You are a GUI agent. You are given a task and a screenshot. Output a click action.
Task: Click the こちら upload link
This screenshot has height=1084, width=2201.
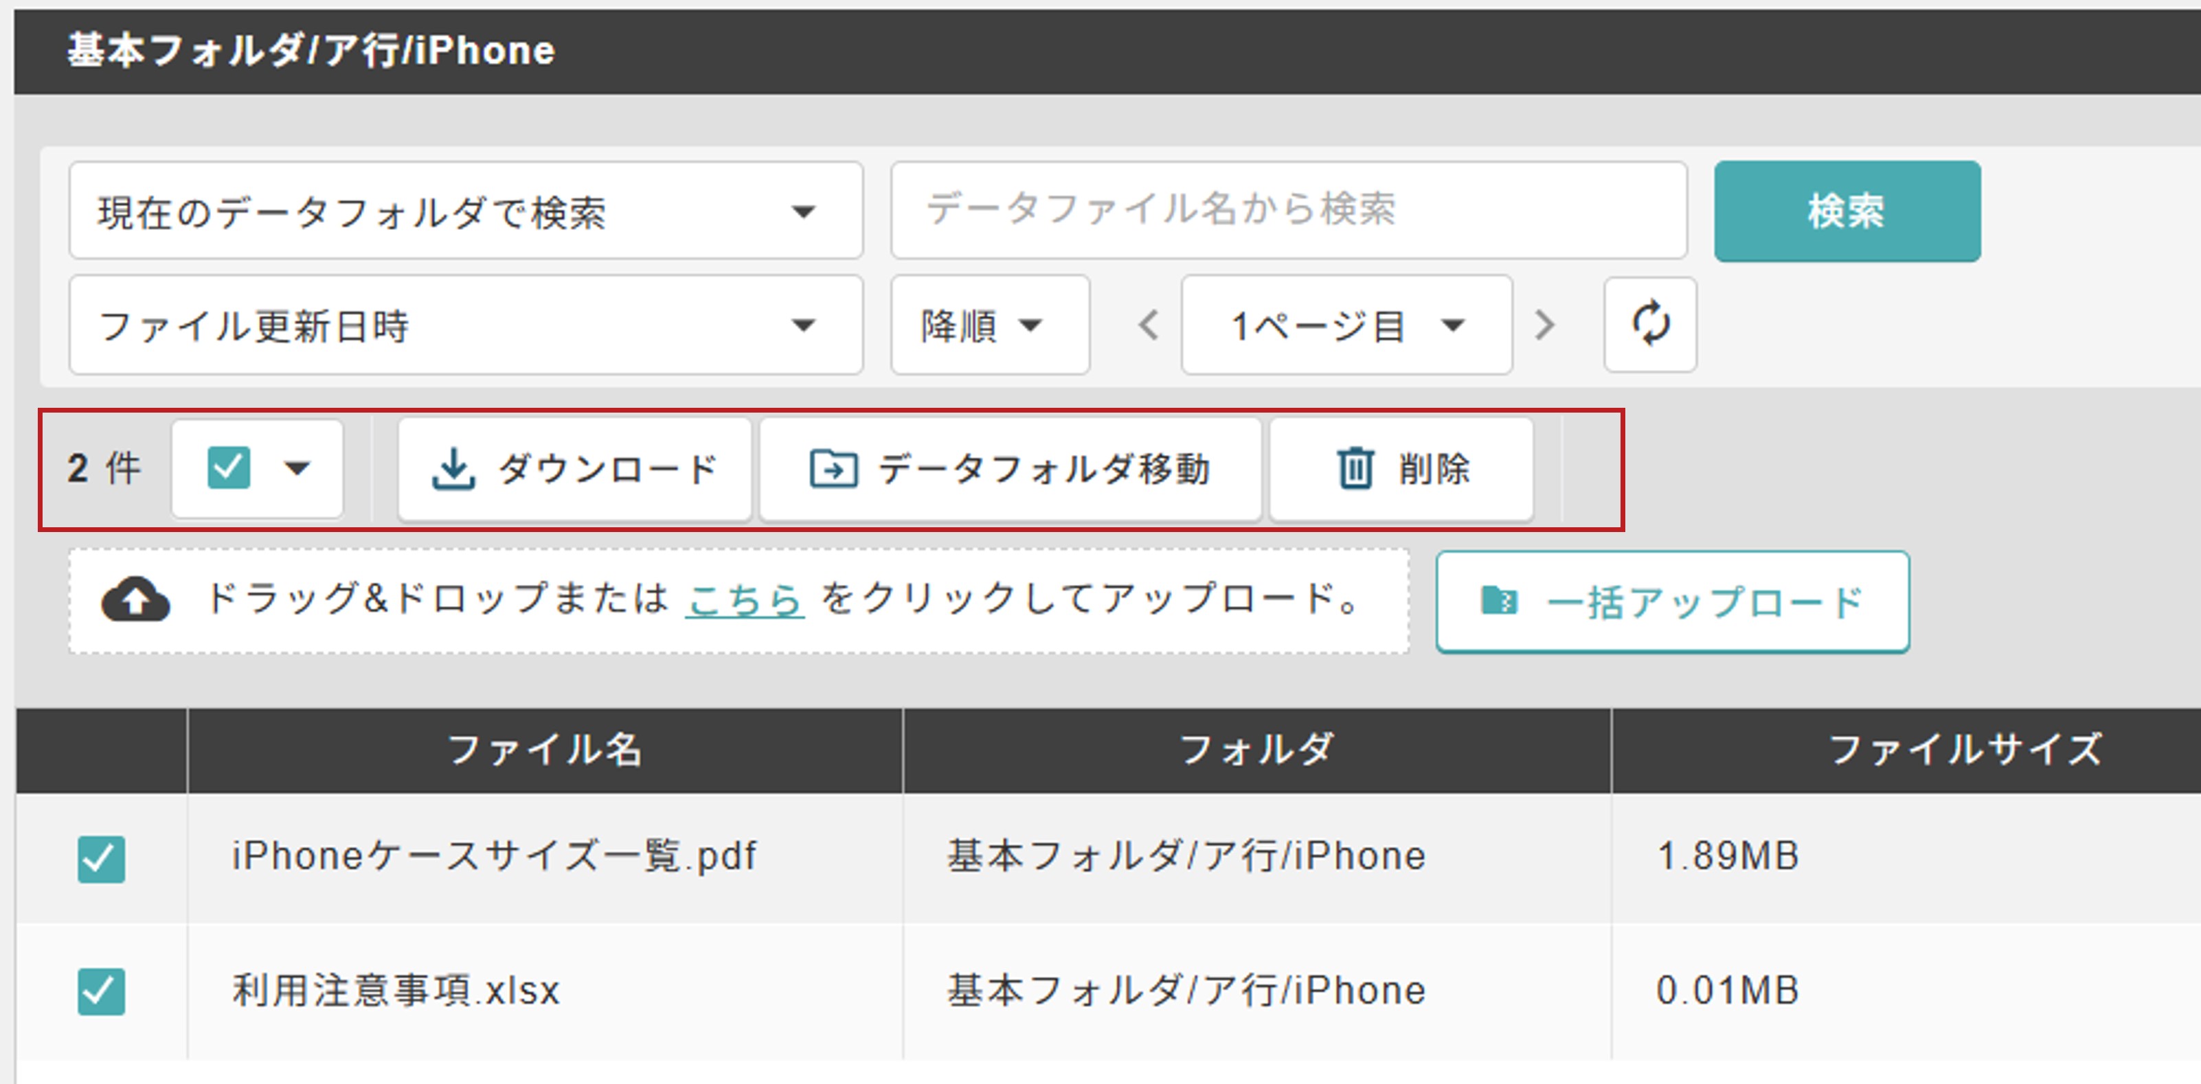[744, 599]
